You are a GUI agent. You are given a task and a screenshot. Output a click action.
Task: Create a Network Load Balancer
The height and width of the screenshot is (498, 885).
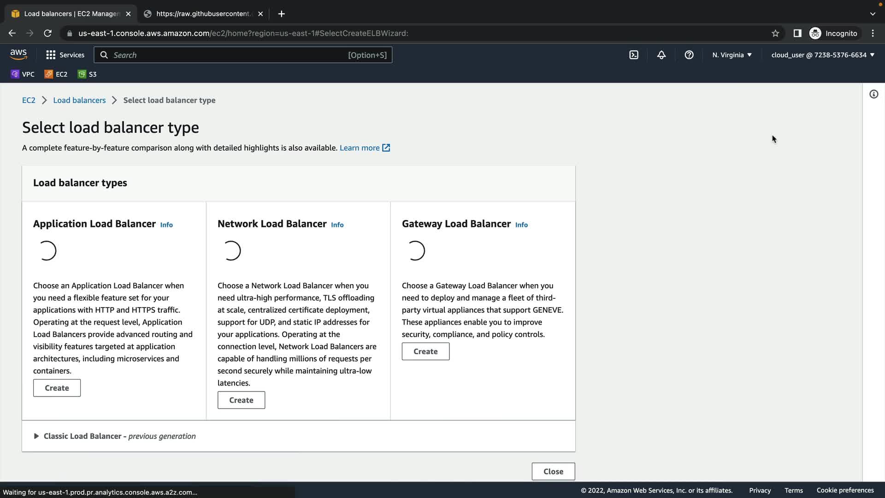point(241,400)
